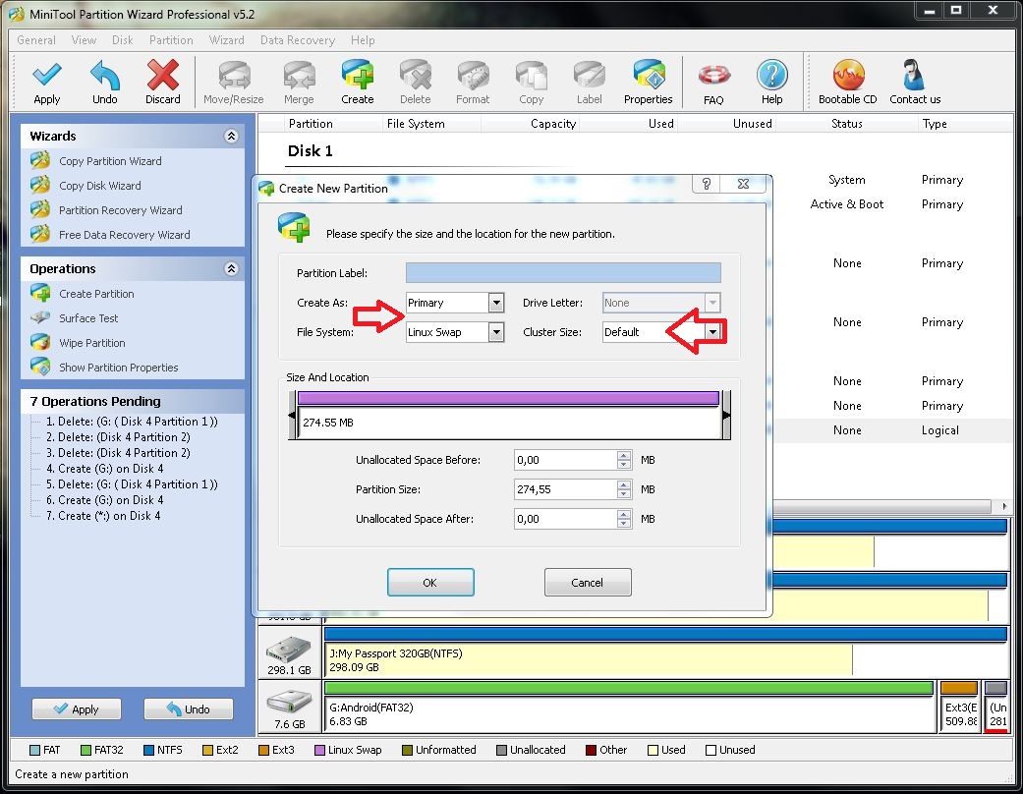
Task: Launch the Copy Partition Wizard
Action: (x=110, y=161)
